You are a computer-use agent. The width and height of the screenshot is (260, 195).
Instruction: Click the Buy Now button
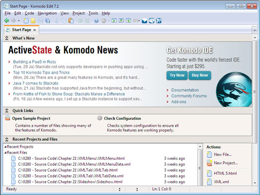(200, 76)
